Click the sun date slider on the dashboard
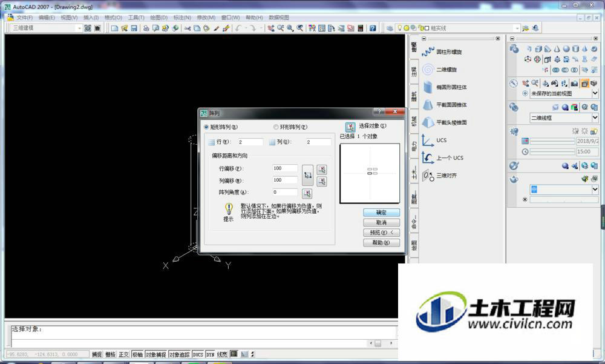The image size is (605, 364). [x=552, y=142]
